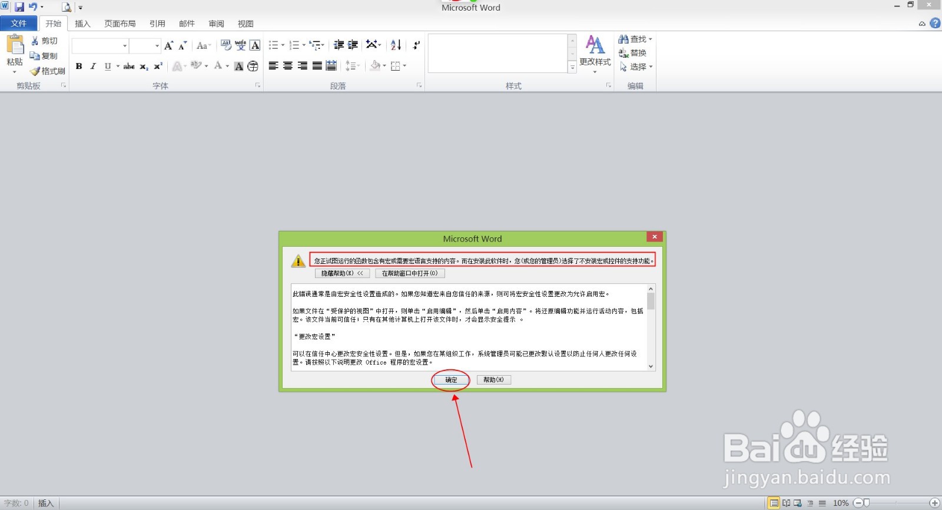Click the Sort (A-Z) icon
Screen dimensions: 942x510
[396, 45]
